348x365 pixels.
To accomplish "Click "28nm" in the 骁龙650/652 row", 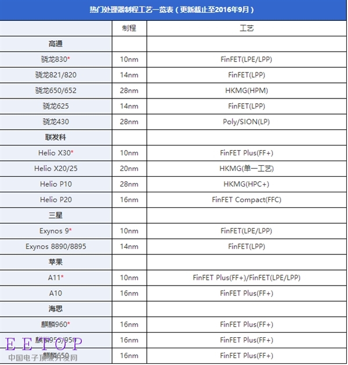I will coord(129,90).
